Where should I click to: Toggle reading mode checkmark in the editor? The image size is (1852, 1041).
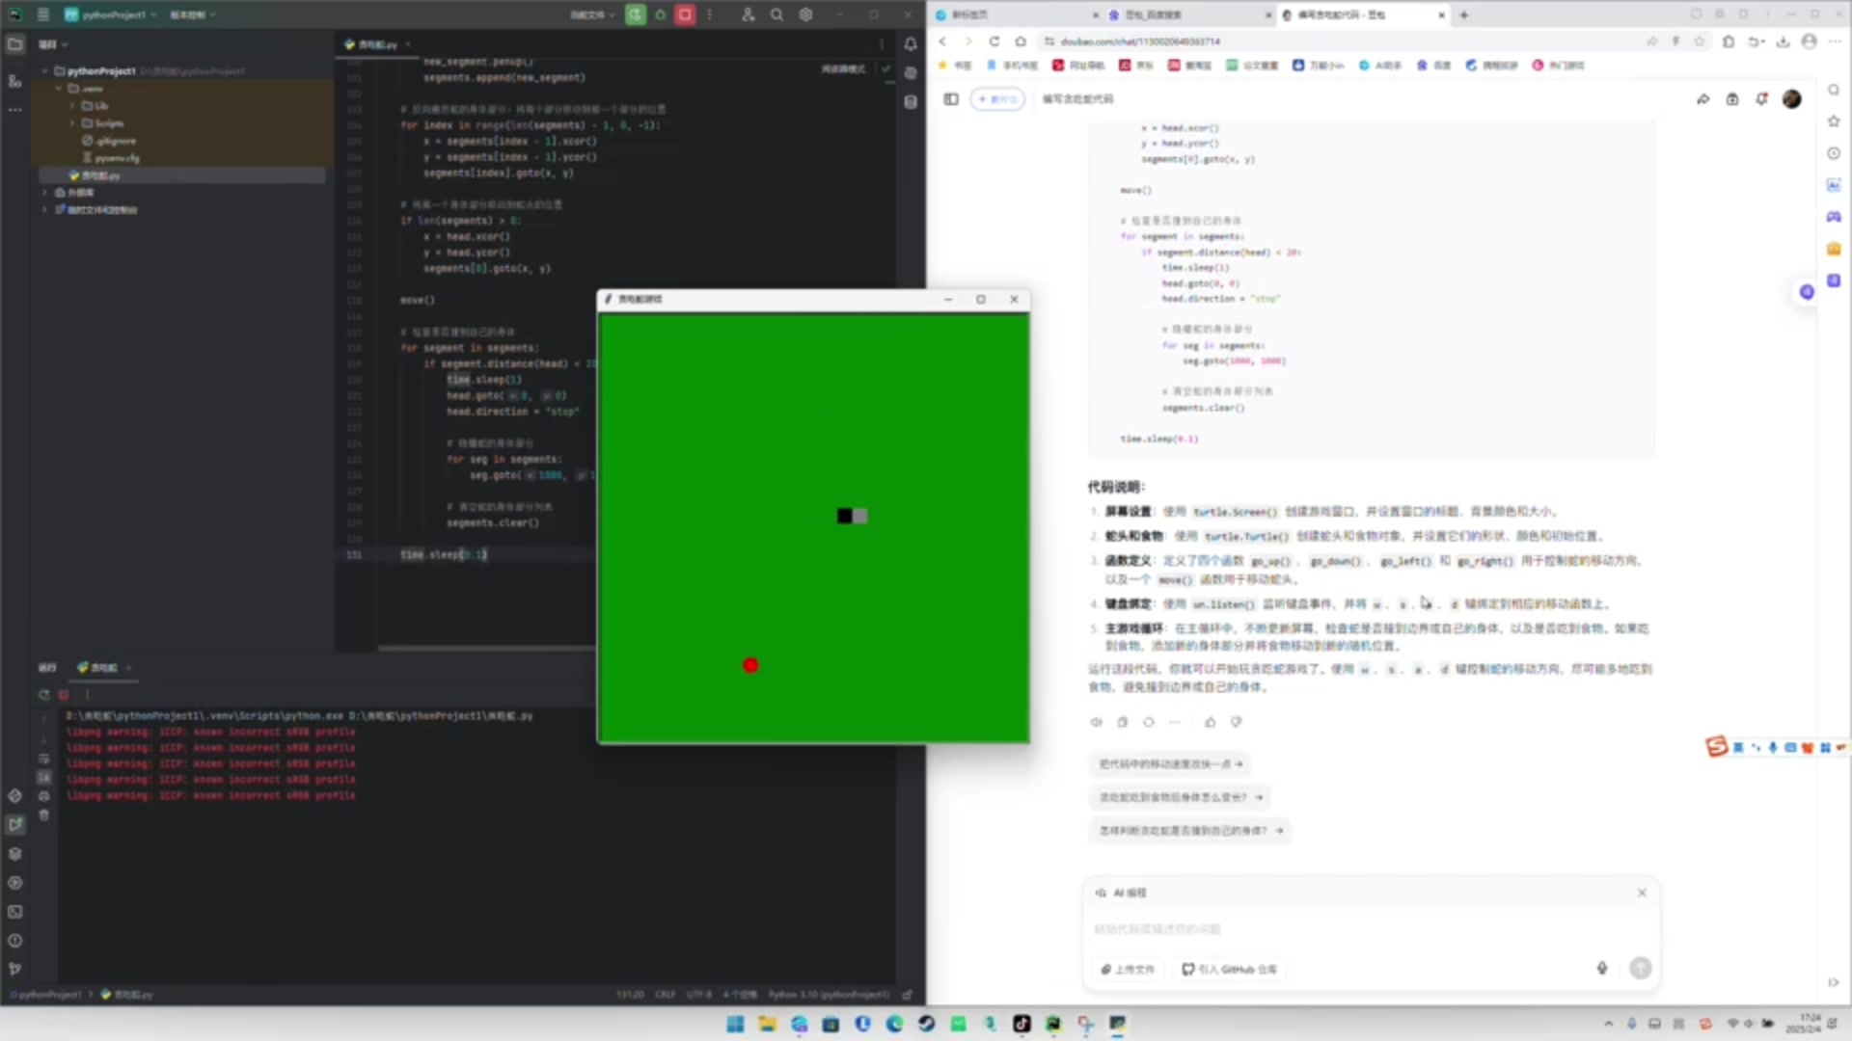[x=885, y=68]
